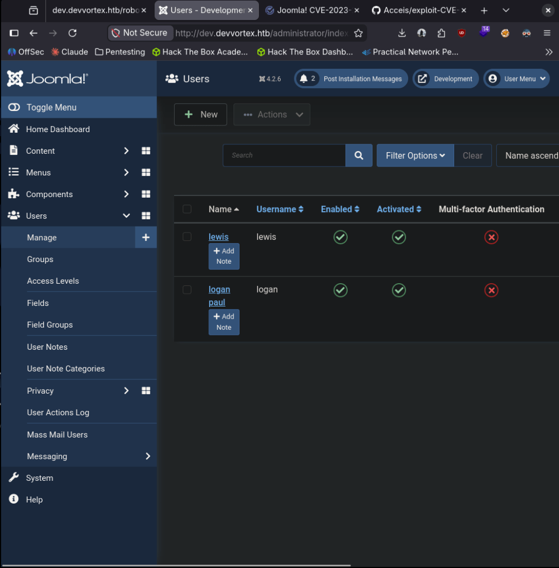Click the search magnifier button
559x568 pixels.
[x=359, y=155]
